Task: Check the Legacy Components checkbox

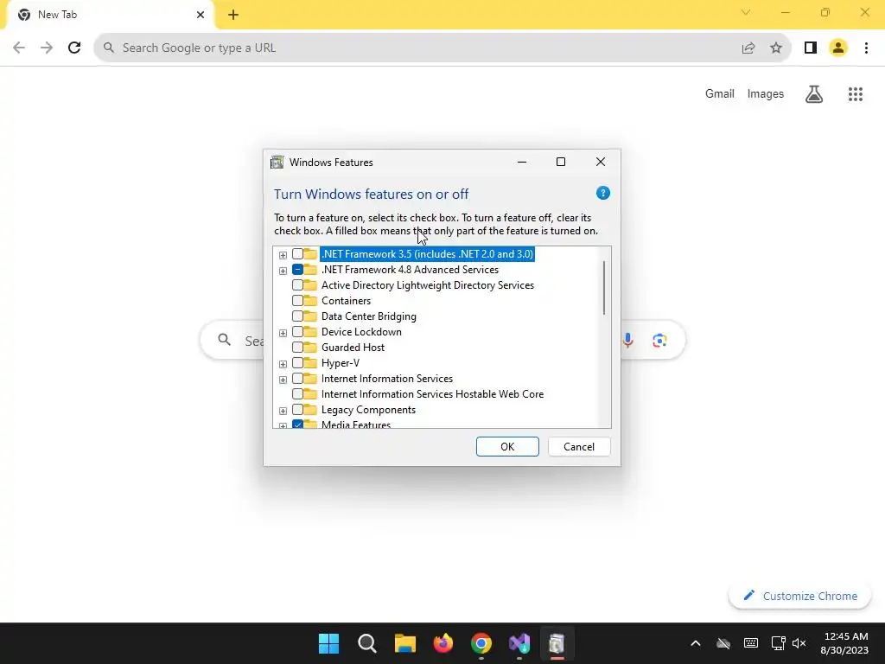Action: pyautogui.click(x=297, y=409)
